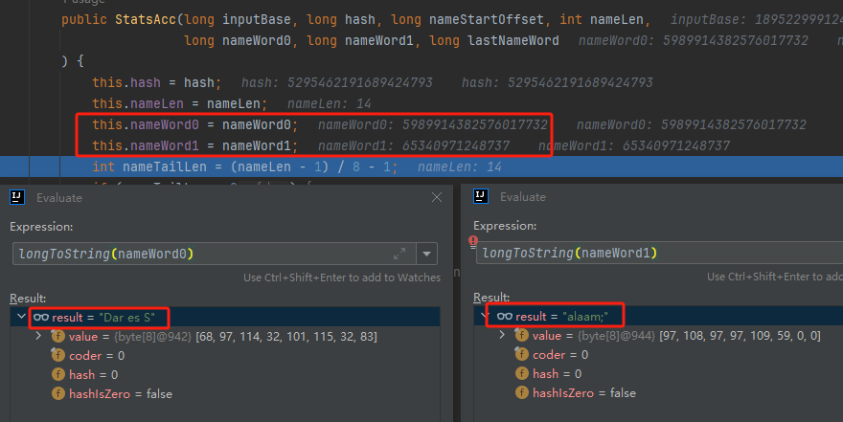Click parameter "nameStartOffset" in constructor signature
843x422 pixels.
486,20
